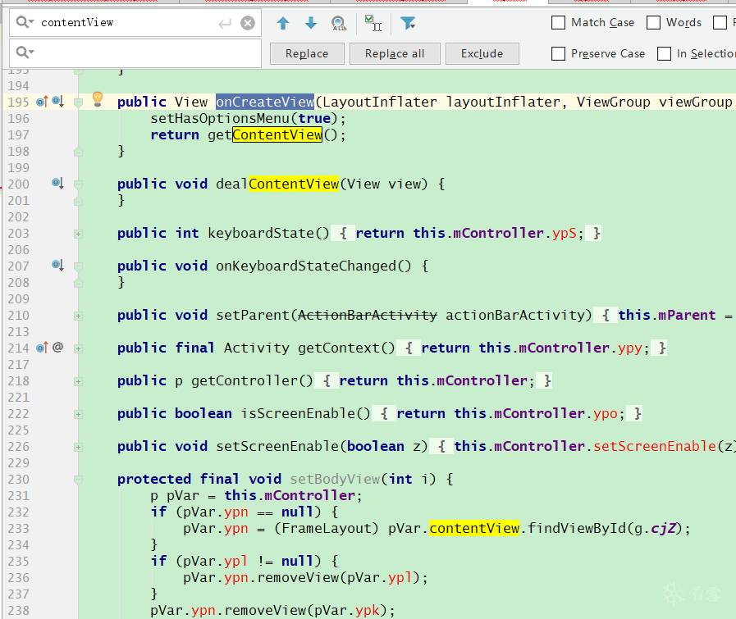Click overridden method icon on line 207

[57, 266]
